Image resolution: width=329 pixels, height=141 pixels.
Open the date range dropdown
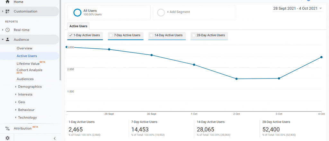(x=320, y=8)
